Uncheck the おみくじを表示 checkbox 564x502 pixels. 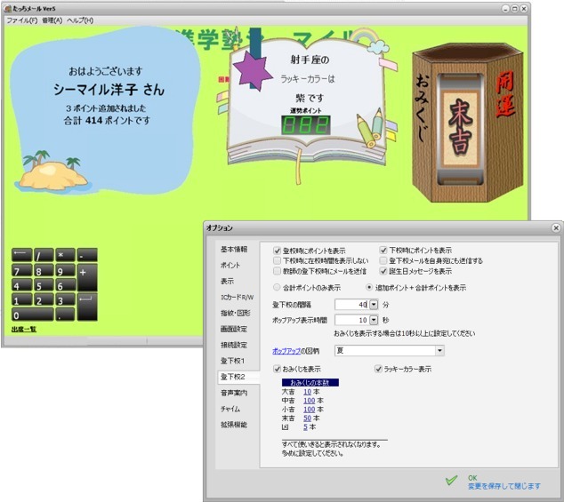[278, 369]
